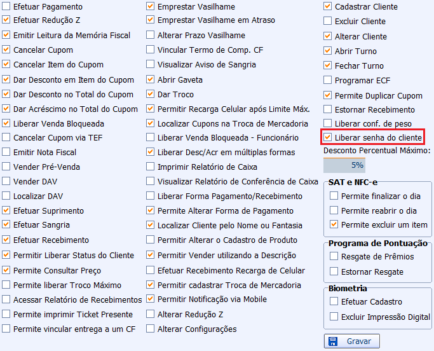Click the Gravar save button
The image size is (434, 351).
(351, 341)
